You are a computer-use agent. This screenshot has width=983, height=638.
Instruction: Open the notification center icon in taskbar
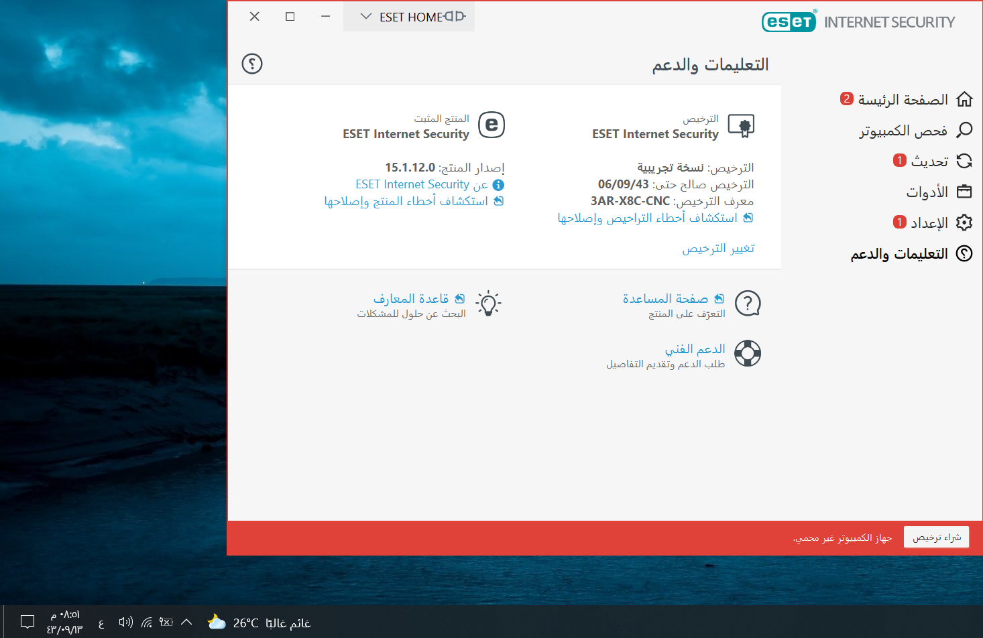click(27, 622)
